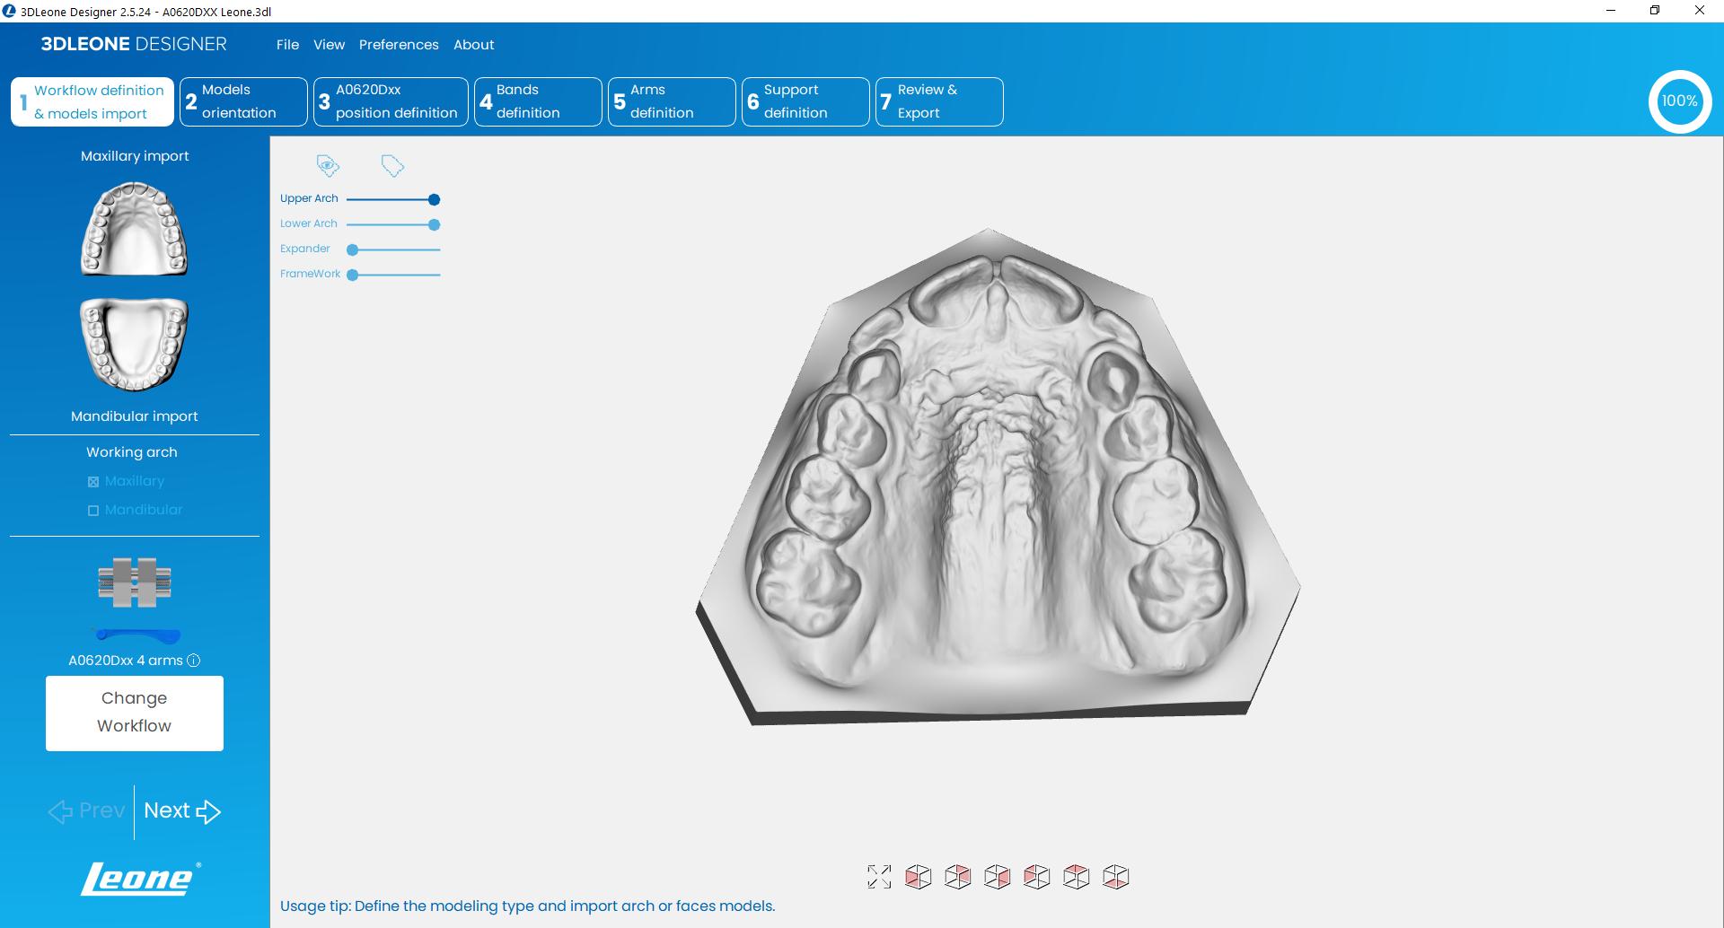The image size is (1724, 928).
Task: Check the Mandibular working arch checkbox
Action: point(93,511)
